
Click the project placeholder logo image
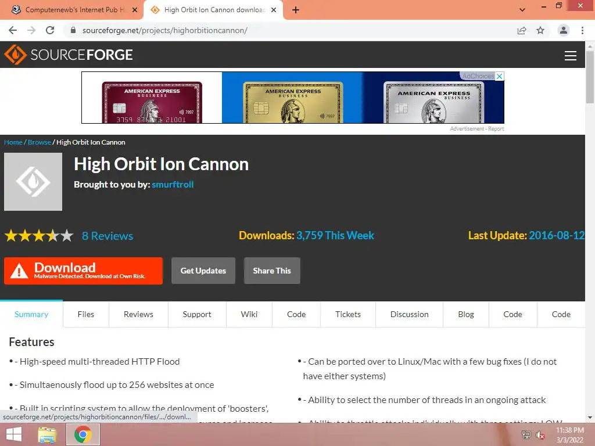33,182
